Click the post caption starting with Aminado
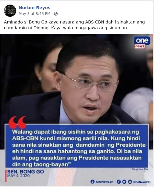This screenshot has width=154, height=187. [74, 25]
